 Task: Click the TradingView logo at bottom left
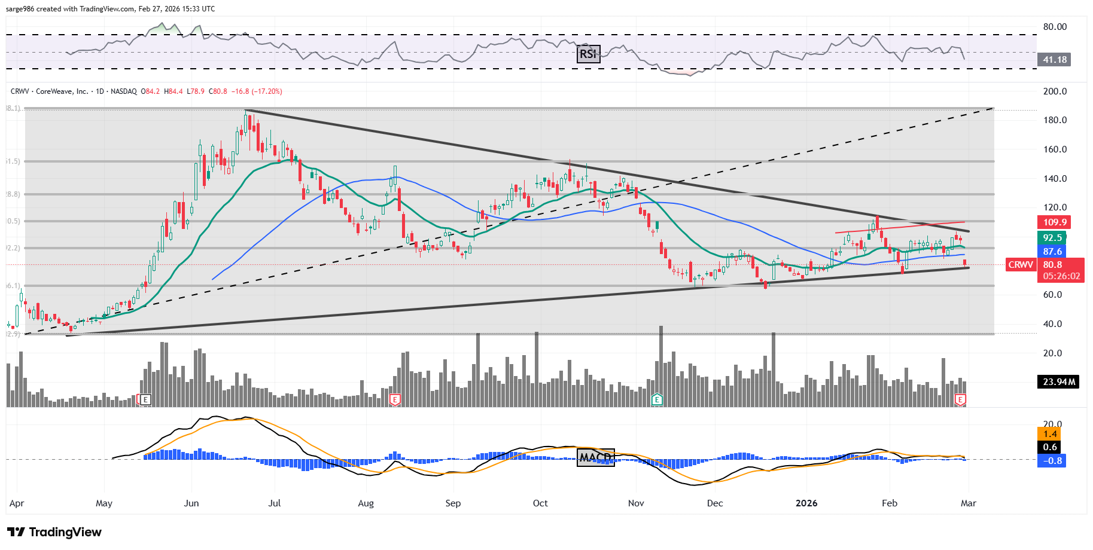(x=54, y=532)
